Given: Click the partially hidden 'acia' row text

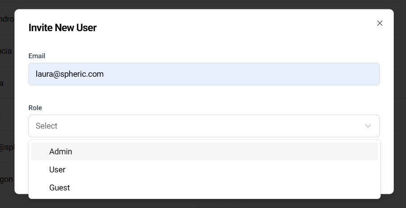Looking at the screenshot, I should 6,51.
